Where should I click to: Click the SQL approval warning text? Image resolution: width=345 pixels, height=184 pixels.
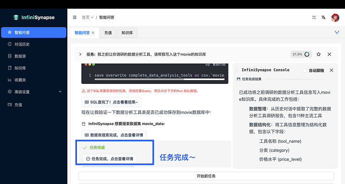[x=140, y=91]
